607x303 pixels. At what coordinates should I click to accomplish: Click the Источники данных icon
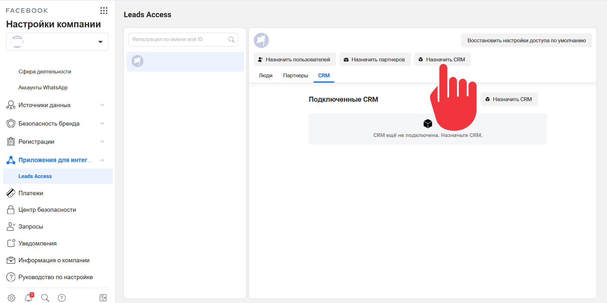11,105
